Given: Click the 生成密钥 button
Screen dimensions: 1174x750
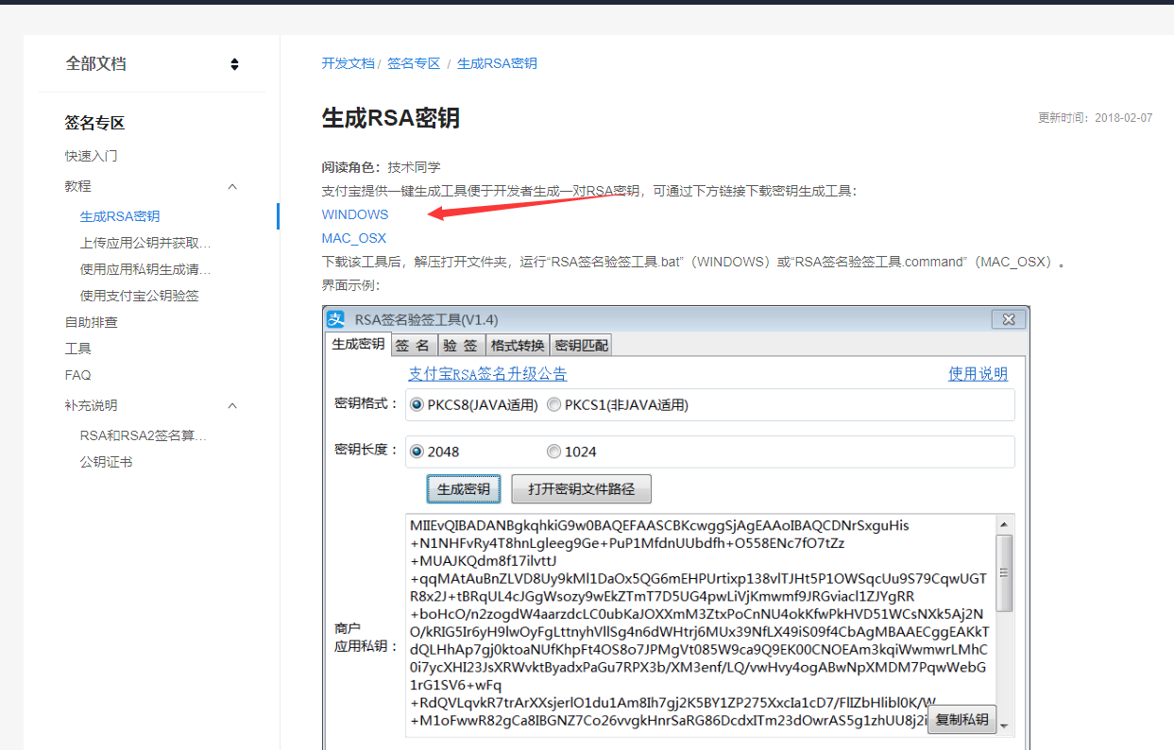Looking at the screenshot, I should [x=464, y=488].
